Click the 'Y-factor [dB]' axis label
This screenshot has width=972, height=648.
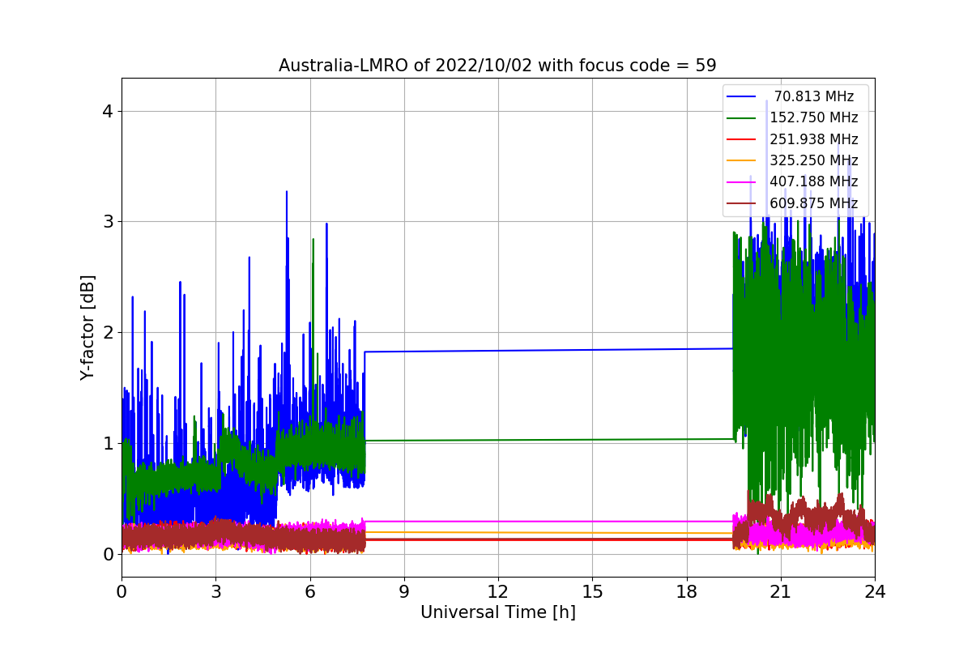(87, 327)
